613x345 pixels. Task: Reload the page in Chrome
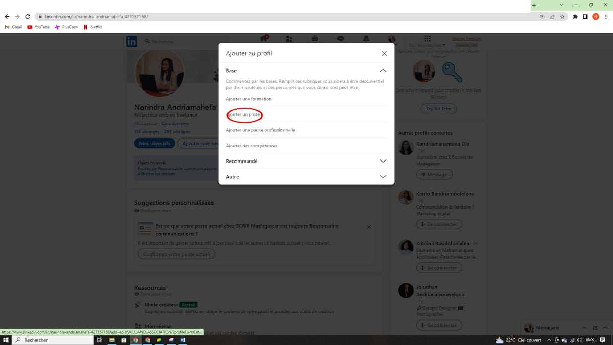(27, 17)
